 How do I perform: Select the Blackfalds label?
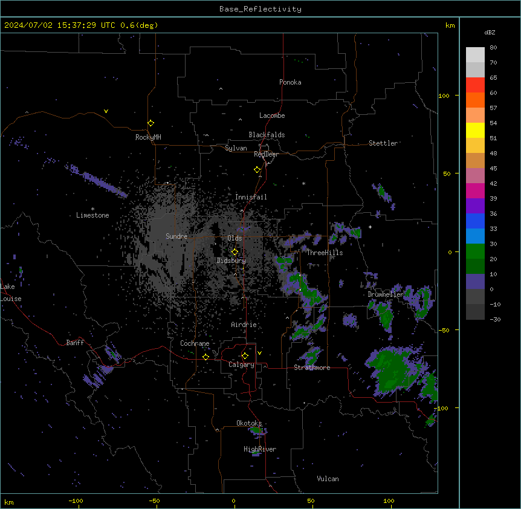(x=267, y=135)
